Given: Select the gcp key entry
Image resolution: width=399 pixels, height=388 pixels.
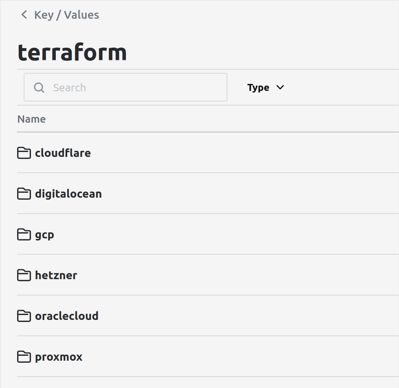Looking at the screenshot, I should (44, 234).
